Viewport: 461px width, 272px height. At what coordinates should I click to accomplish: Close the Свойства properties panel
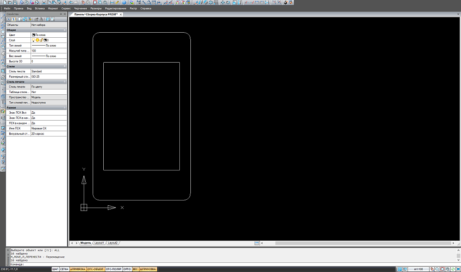point(65,14)
